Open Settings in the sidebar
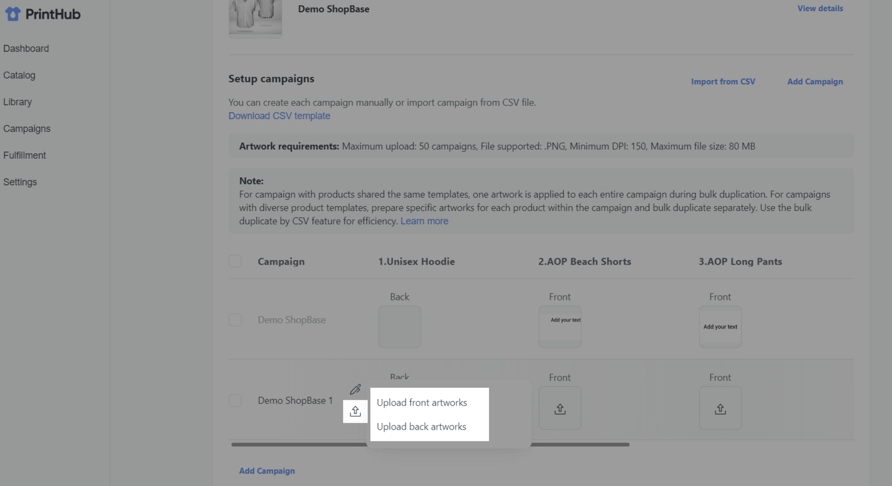The height and width of the screenshot is (486, 892). click(x=20, y=182)
